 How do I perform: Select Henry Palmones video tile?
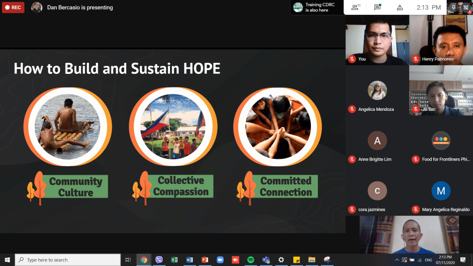pos(441,40)
